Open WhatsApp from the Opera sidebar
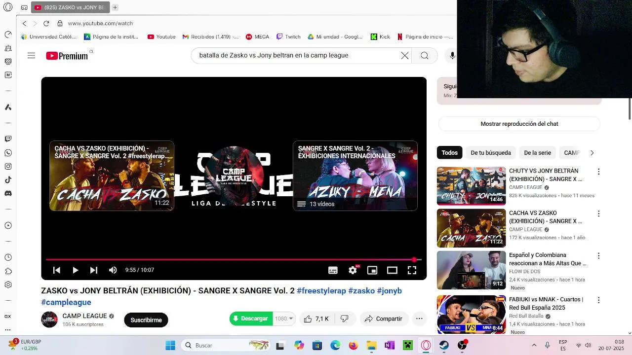The image size is (632, 355). (x=8, y=153)
